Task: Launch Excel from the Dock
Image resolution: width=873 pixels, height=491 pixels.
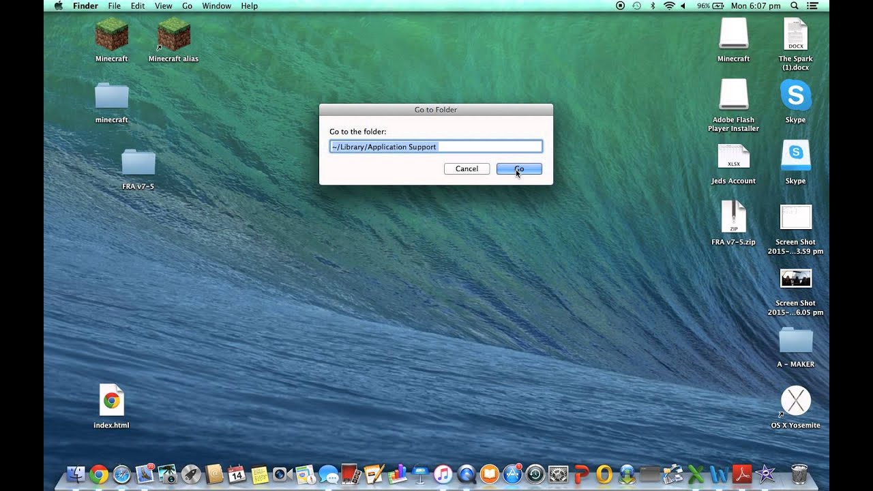Action: (x=696, y=474)
